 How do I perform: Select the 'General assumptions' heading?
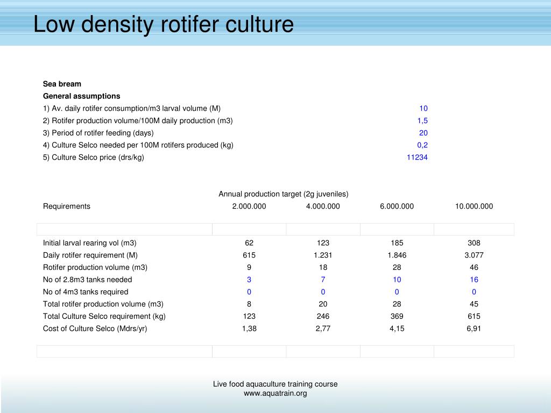82,96
